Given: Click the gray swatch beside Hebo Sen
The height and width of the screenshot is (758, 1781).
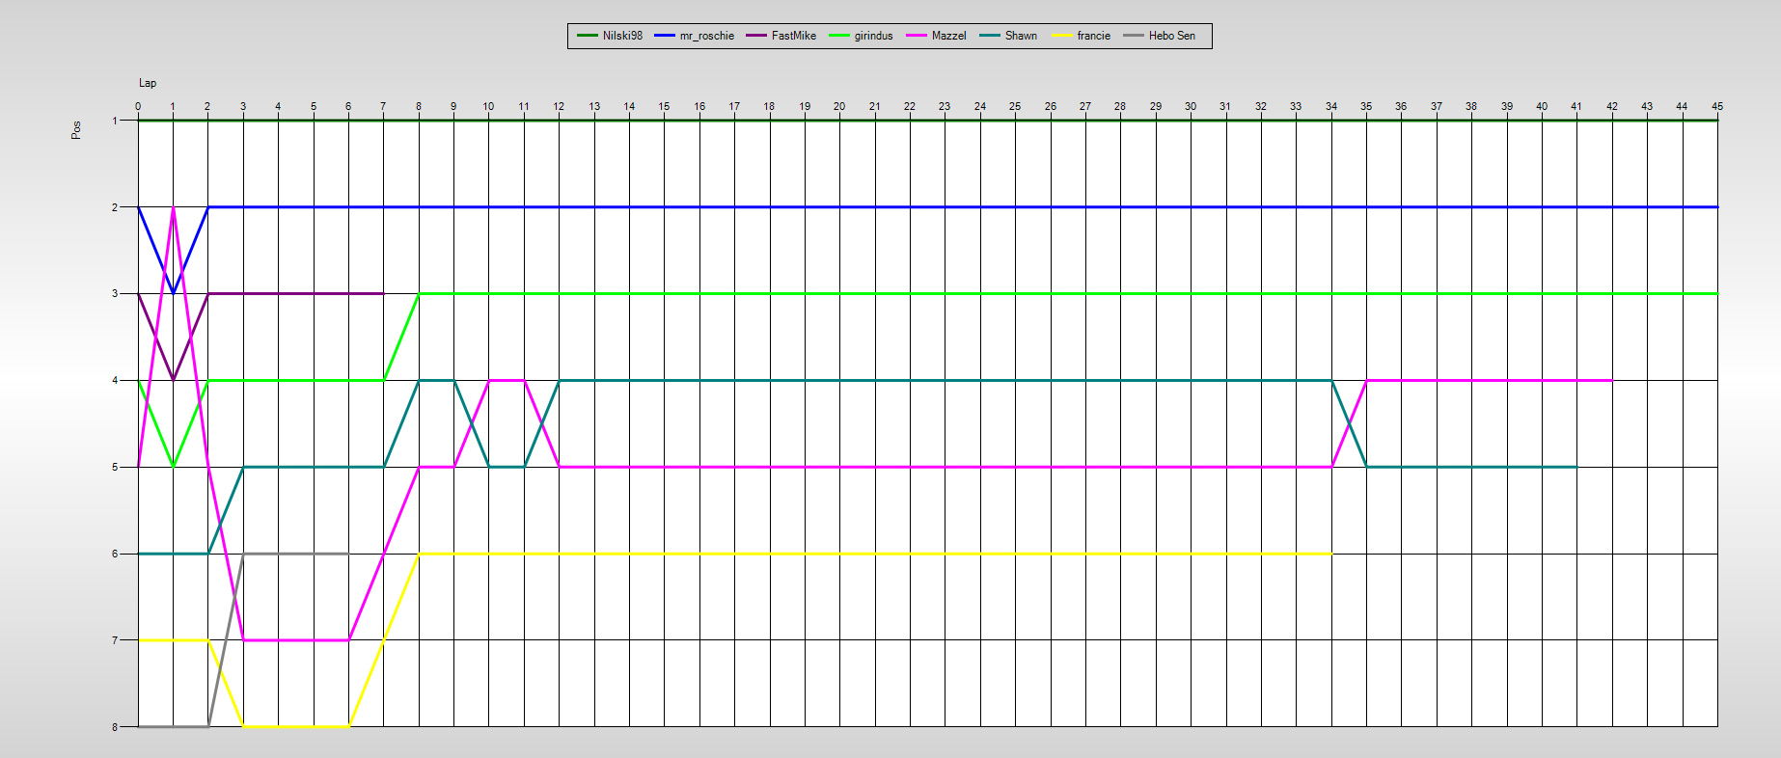Looking at the screenshot, I should coord(1134,36).
